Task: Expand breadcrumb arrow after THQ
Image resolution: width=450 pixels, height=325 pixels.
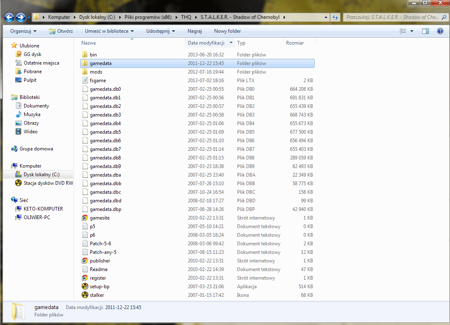Action: (x=196, y=17)
